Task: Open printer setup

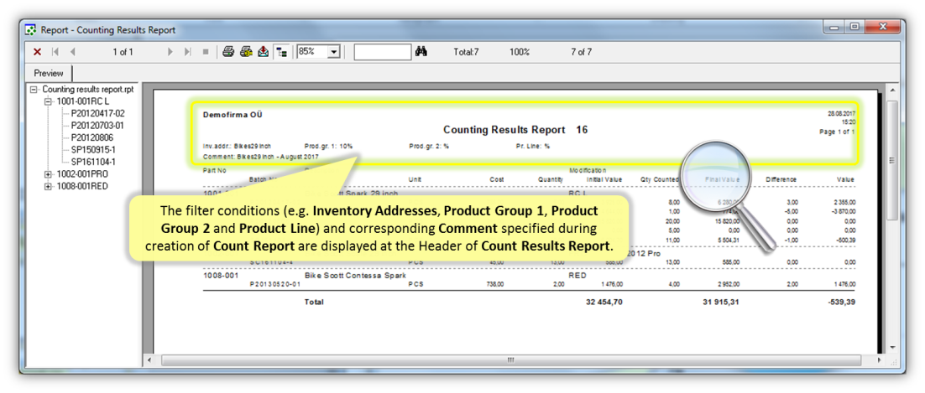Action: (246, 52)
